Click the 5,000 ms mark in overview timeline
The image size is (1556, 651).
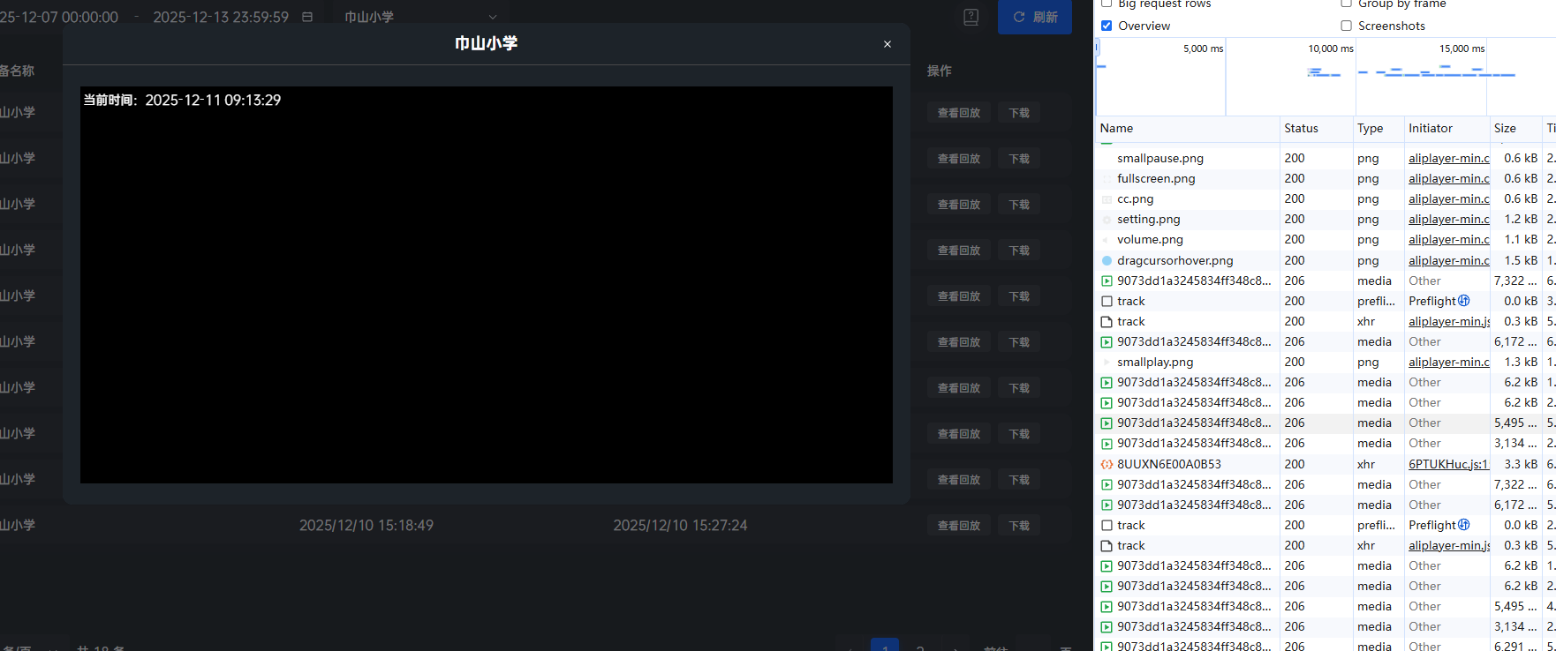coord(1203,49)
